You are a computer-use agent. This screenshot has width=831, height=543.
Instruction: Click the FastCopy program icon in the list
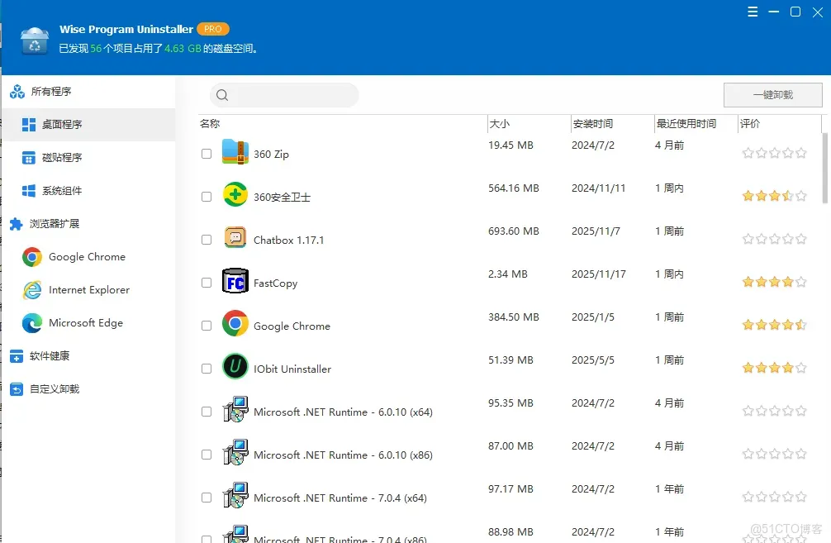(235, 282)
